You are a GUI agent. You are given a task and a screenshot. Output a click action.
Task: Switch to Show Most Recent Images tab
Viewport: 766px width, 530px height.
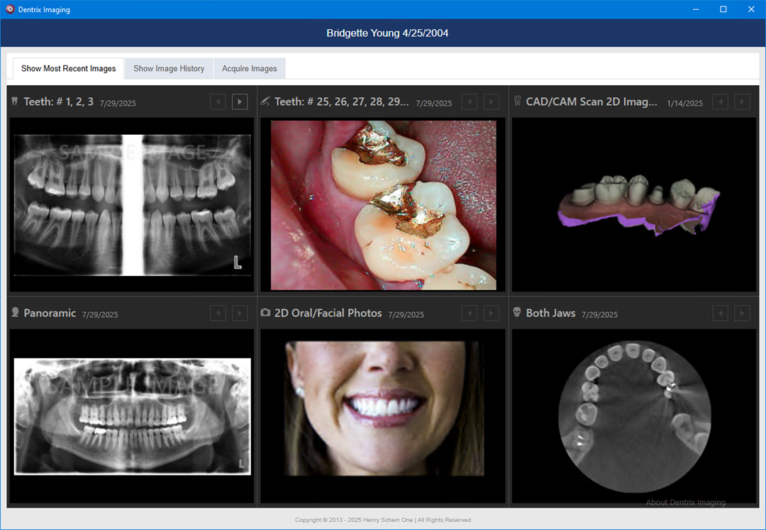tap(68, 68)
